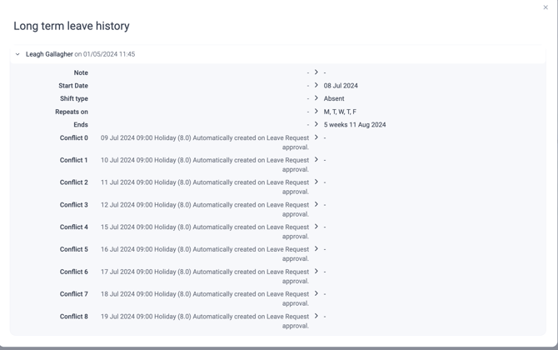Click the 16 Jul 2024 Holiday conflict text
The height and width of the screenshot is (350, 558).
click(205, 254)
